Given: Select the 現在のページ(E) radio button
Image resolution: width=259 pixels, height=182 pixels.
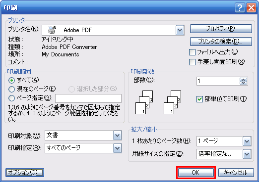Looking at the screenshot, I should (x=11, y=90).
